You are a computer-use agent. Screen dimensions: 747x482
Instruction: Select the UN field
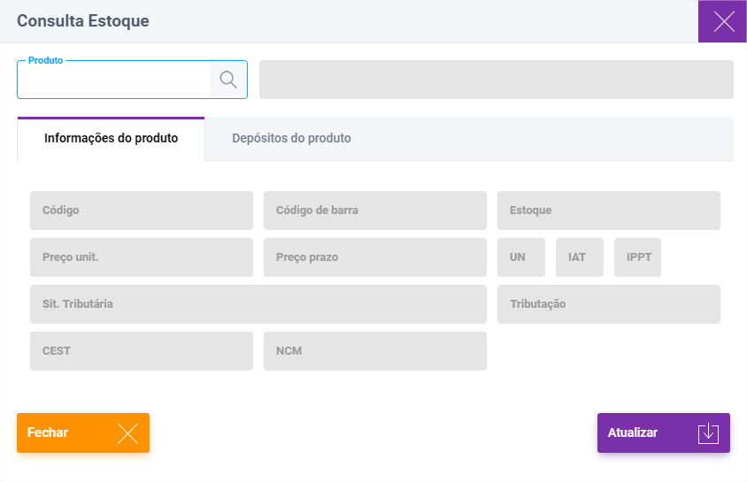(x=521, y=257)
